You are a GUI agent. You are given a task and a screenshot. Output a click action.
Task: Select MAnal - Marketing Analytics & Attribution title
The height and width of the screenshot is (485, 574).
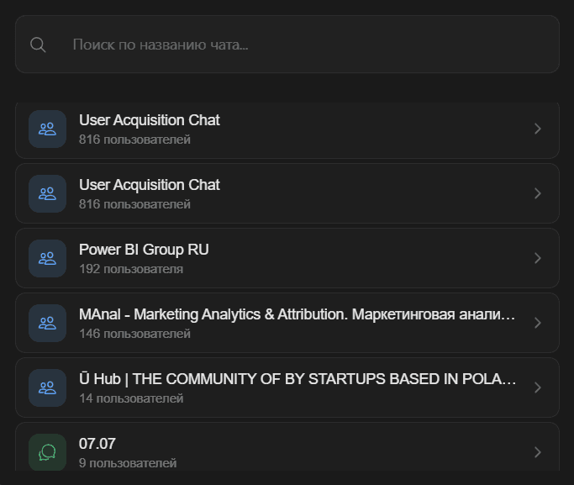(x=297, y=314)
